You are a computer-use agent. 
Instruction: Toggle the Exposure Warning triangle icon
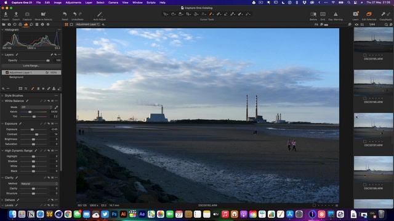click(336, 14)
